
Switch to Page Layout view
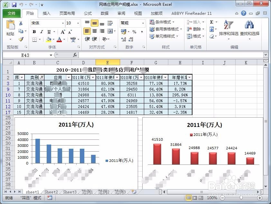click(195, 198)
